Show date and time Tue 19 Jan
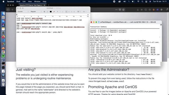Screen dimensions: 169x95 point(160,2)
